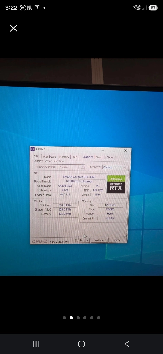Screen dimensions: 163x354
Task: Open the Perf Level Current dropdown
Action: click(114, 167)
